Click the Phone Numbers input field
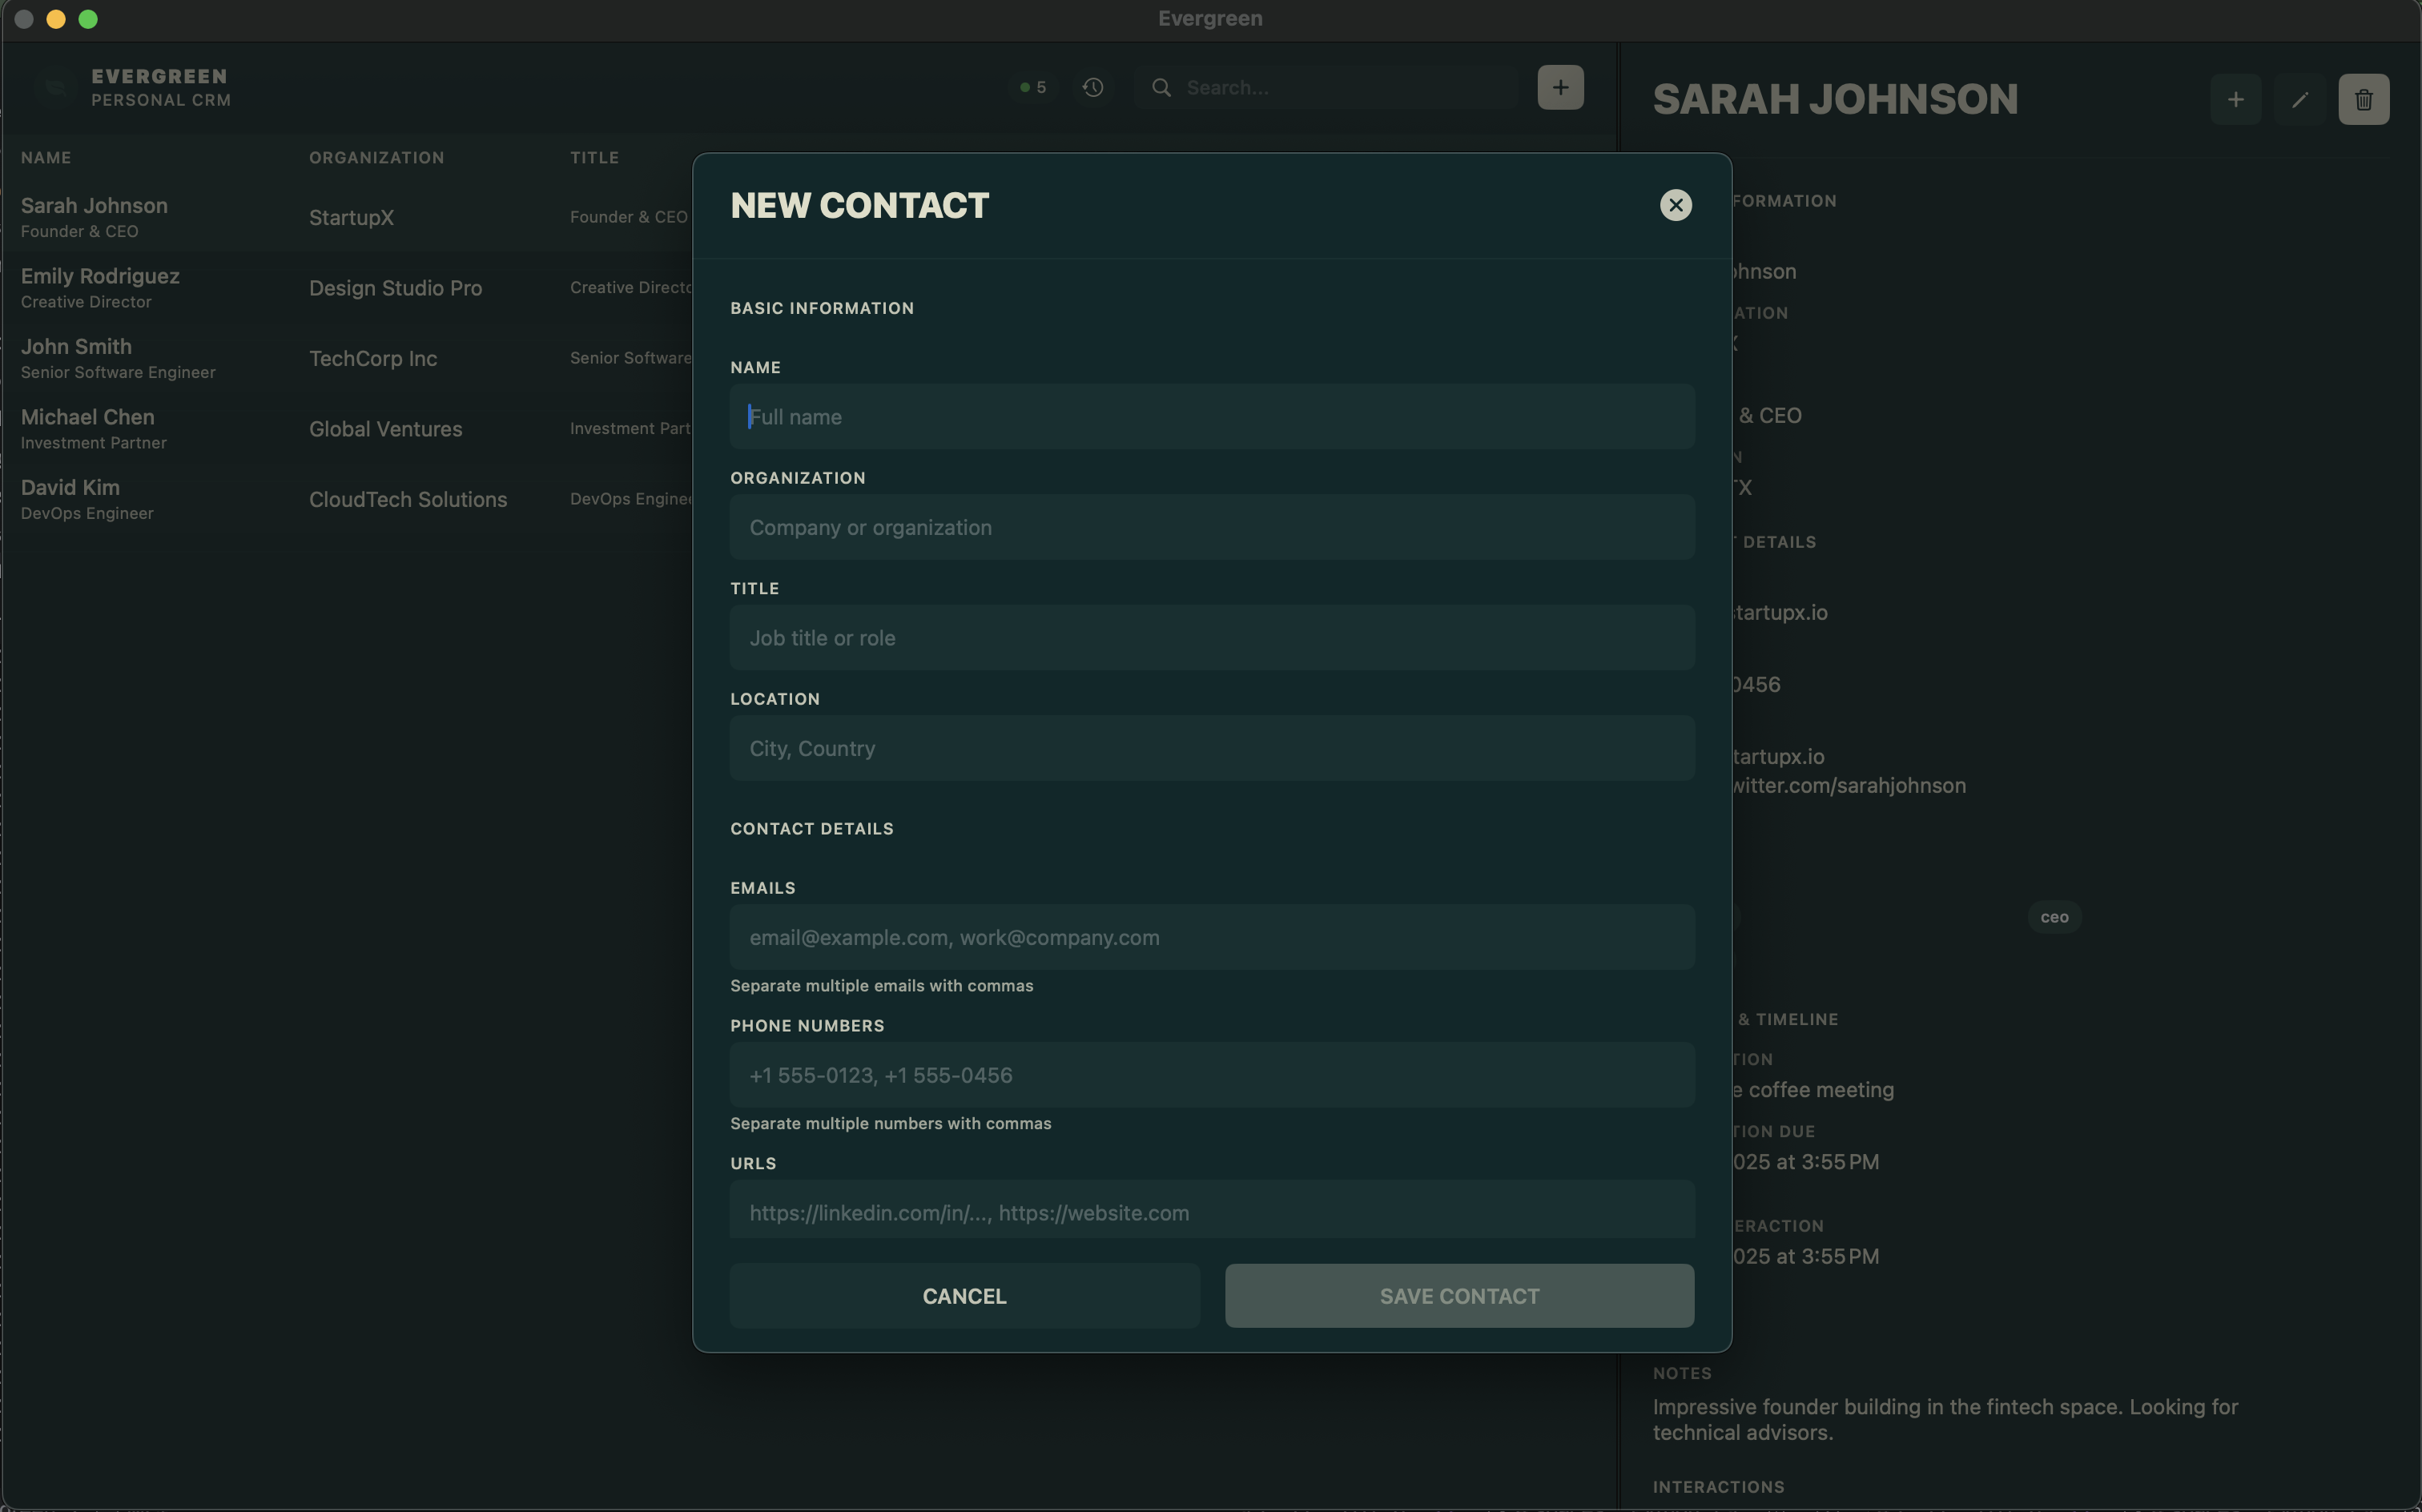Viewport: 2422px width, 1512px height. [1211, 1075]
